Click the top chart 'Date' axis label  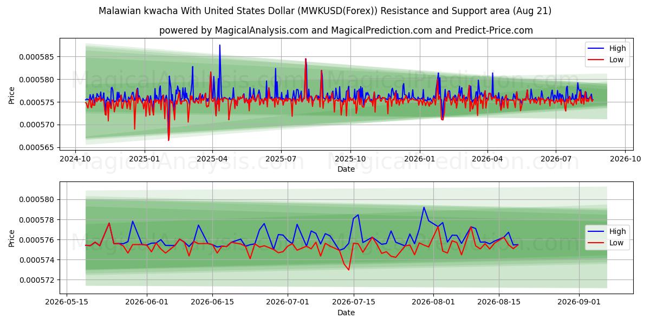pyautogui.click(x=346, y=169)
